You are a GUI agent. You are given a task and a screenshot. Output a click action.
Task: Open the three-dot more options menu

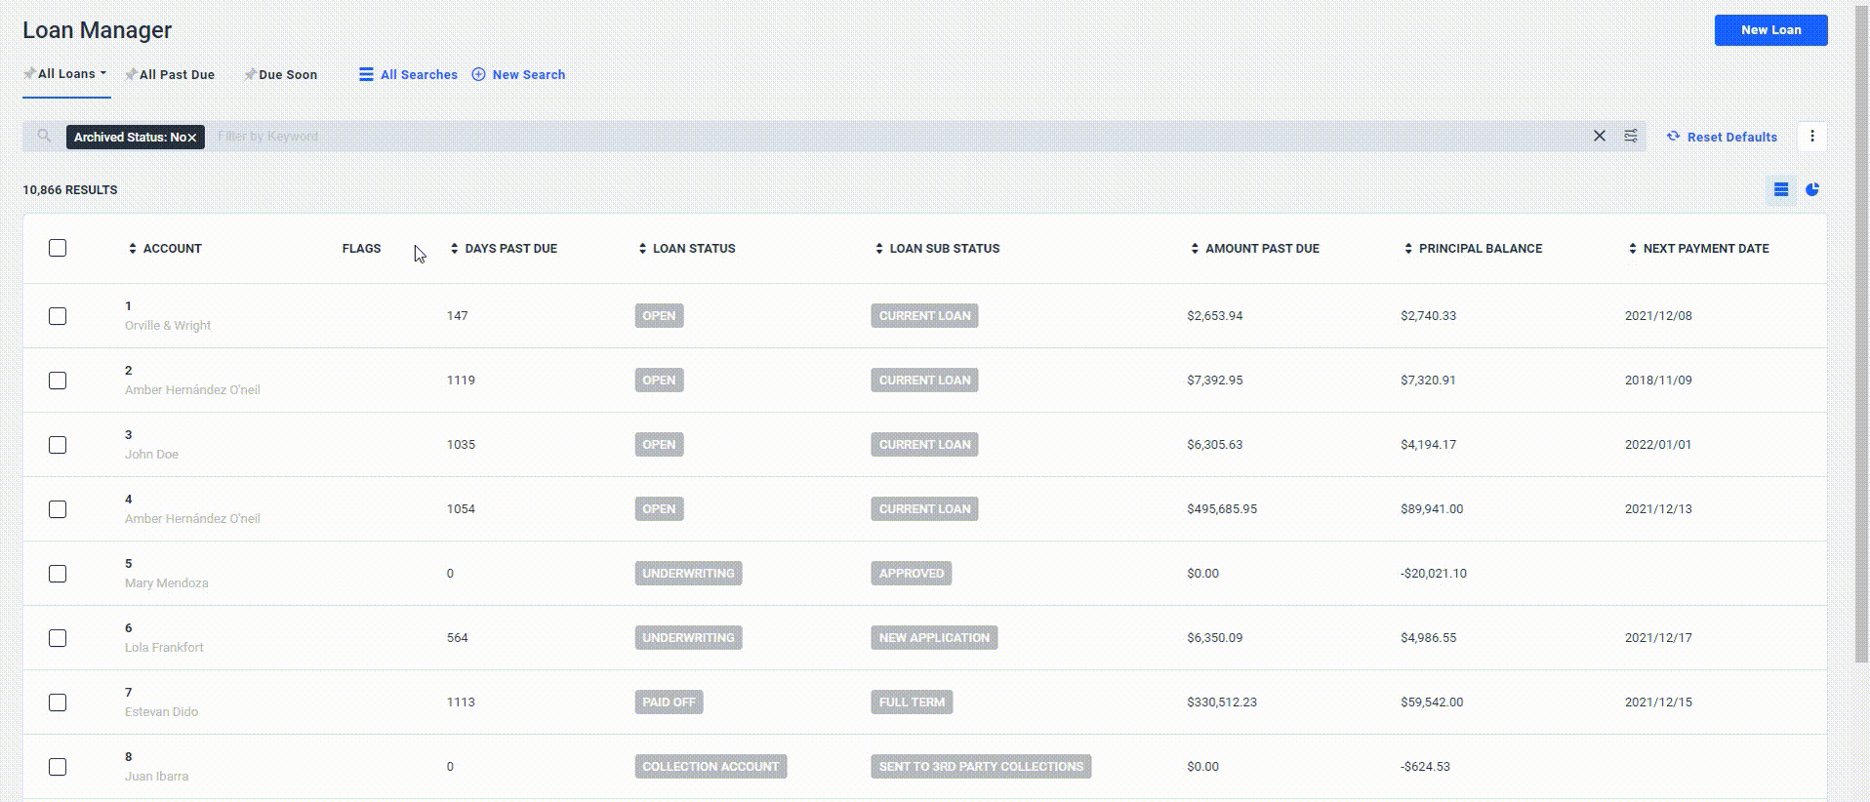coord(1812,137)
